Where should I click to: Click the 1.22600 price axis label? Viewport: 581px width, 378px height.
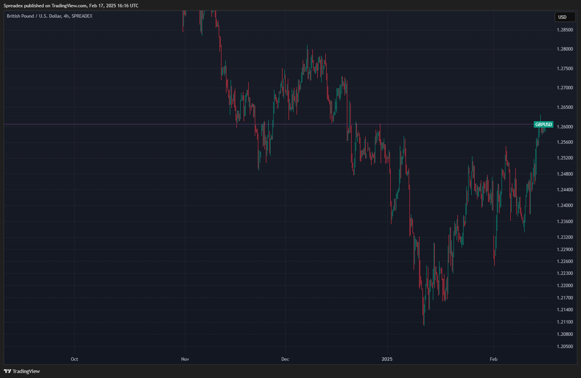[x=565, y=261]
